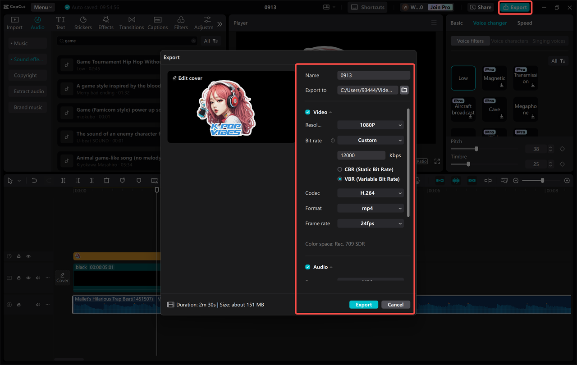Open the folder browser next to Export to
This screenshot has width=577, height=365.
pyautogui.click(x=404, y=90)
